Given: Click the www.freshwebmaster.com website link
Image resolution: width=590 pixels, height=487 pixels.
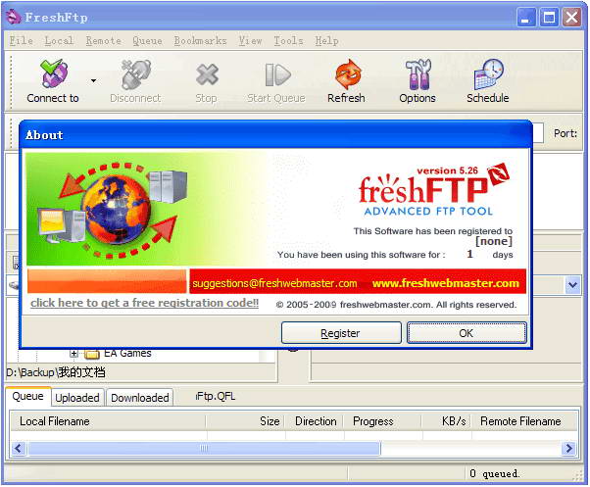Looking at the screenshot, I should 446,283.
